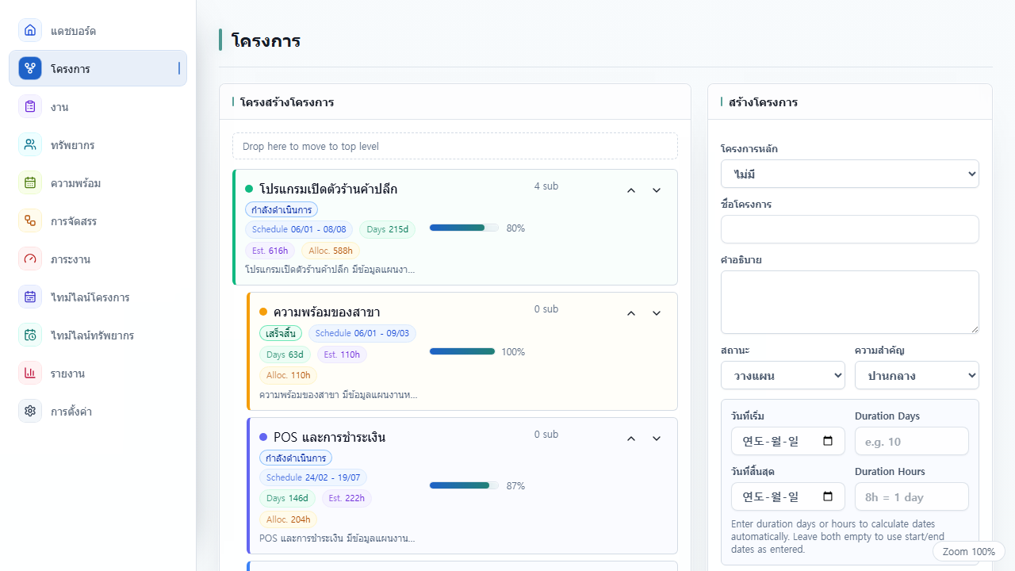Move POS และการชำระเงิน up with the up chevron
The height and width of the screenshot is (571, 1015).
[631, 439]
